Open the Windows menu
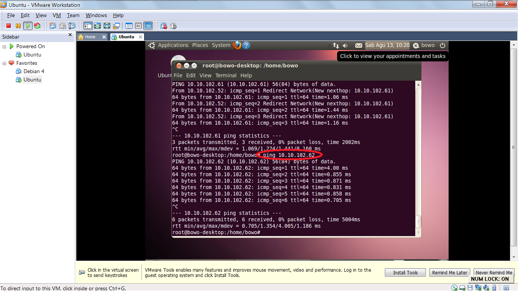The height and width of the screenshot is (291, 518). tap(96, 15)
